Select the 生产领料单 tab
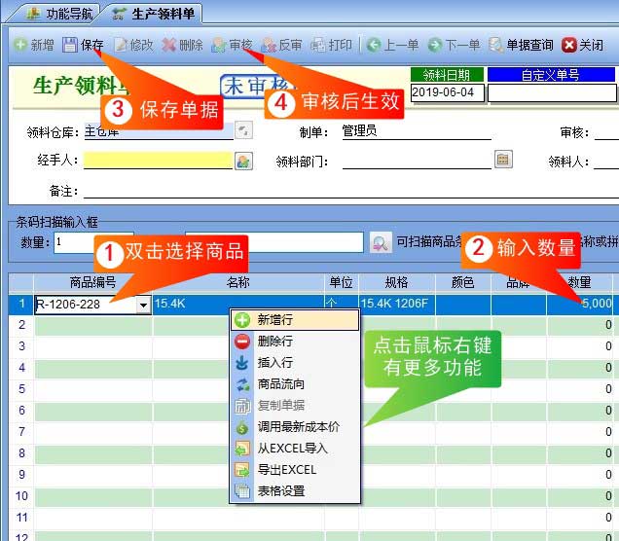Viewport: 619px width, 541px height. pos(153,14)
